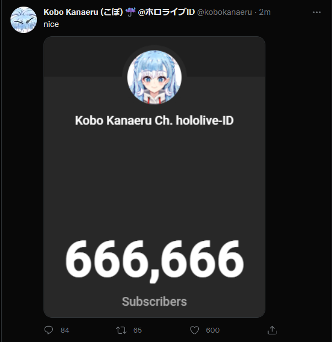The image size is (332, 342).
Task: Click the channel avatar inside the image
Action: (154, 77)
